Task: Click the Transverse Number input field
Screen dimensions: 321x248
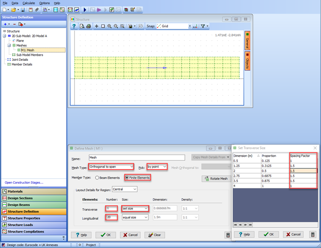Action: pos(111,209)
